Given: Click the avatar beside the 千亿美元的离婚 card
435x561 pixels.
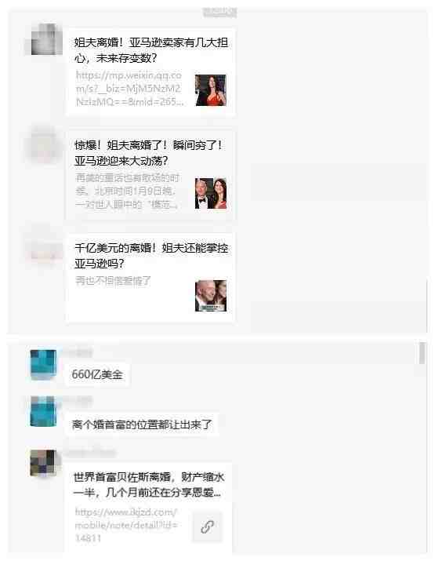Looking at the screenshot, I should coord(44,245).
